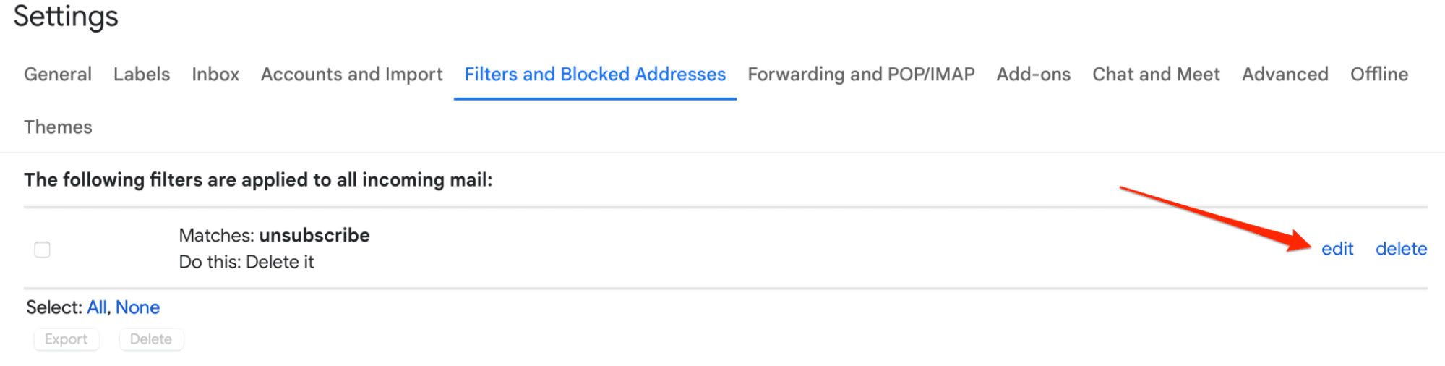This screenshot has width=1445, height=366.
Task: Choose None in Select options
Action: tap(137, 307)
